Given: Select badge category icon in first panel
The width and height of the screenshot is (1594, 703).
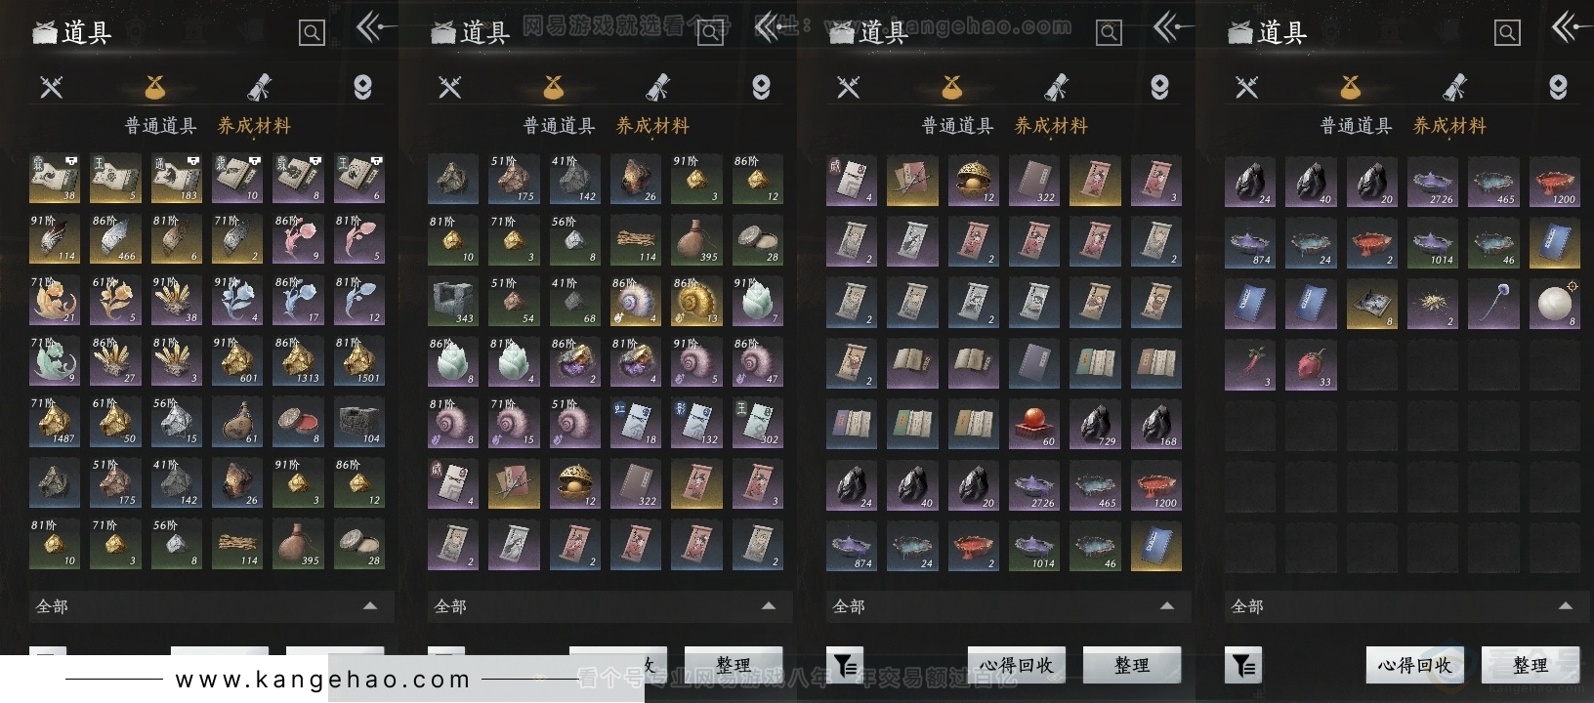Looking at the screenshot, I should [x=362, y=87].
